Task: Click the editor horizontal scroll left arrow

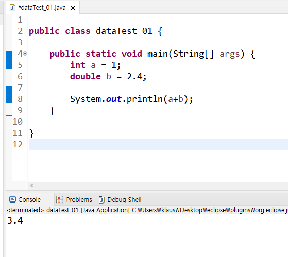Action: pos(32,185)
